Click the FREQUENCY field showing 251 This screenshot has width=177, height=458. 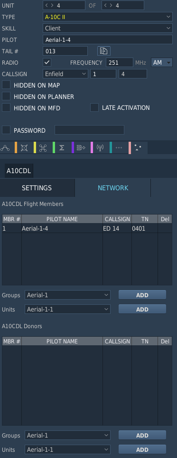[x=119, y=62]
